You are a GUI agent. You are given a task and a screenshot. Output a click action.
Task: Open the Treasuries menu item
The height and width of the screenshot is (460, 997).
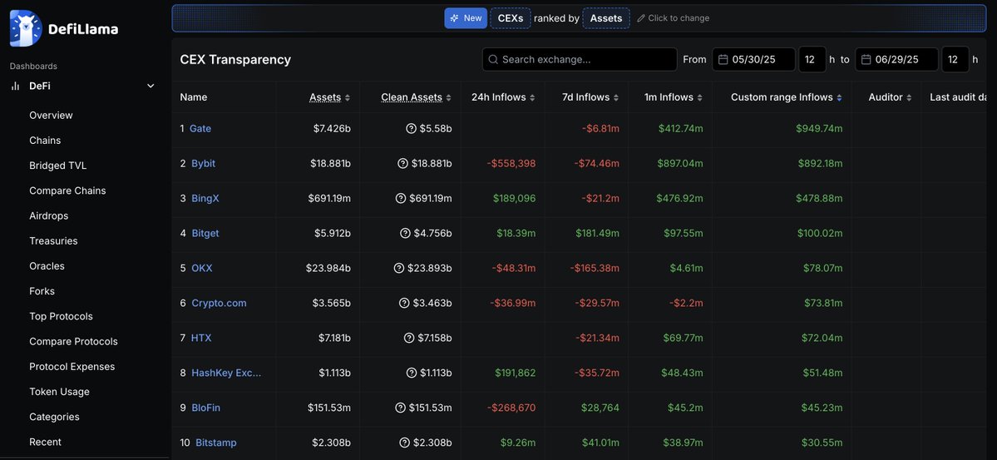tap(53, 241)
